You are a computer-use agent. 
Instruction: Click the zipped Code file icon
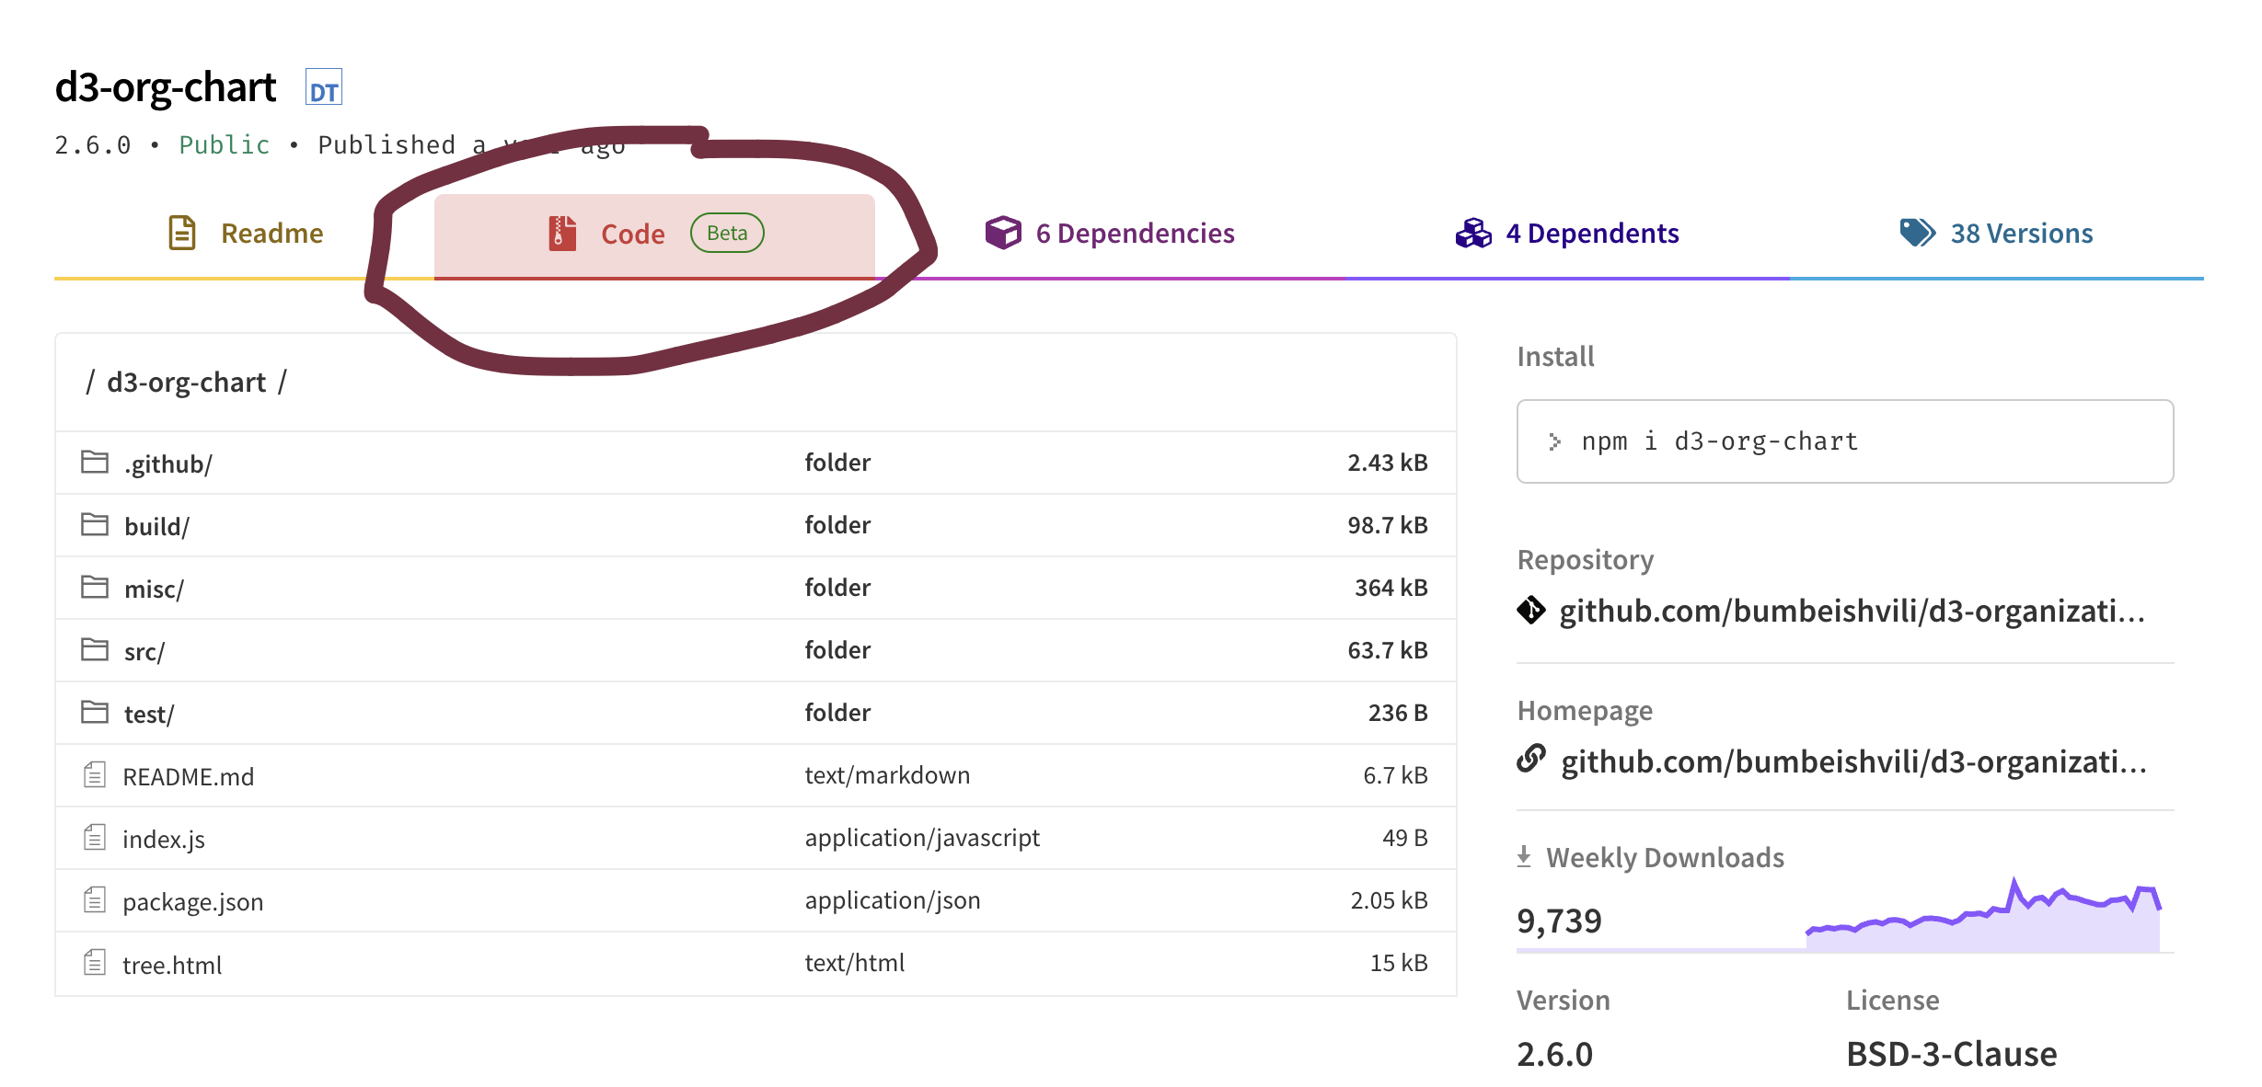pyautogui.click(x=560, y=233)
